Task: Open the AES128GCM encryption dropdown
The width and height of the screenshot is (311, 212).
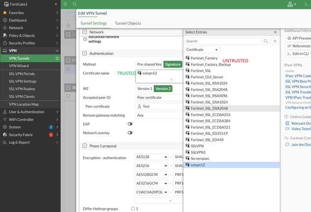Action: (151, 174)
